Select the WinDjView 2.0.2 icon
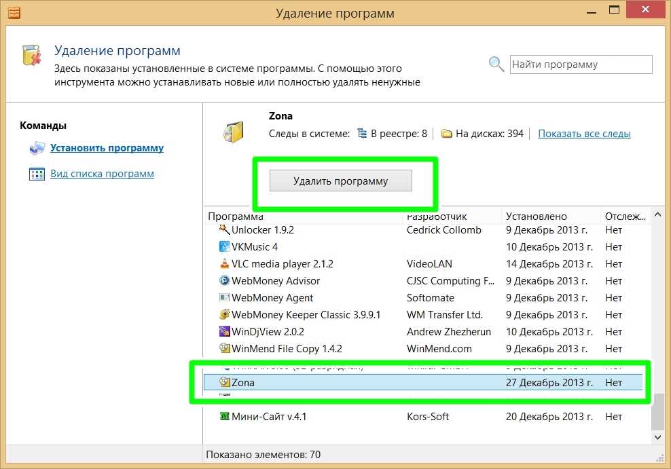 click(225, 332)
